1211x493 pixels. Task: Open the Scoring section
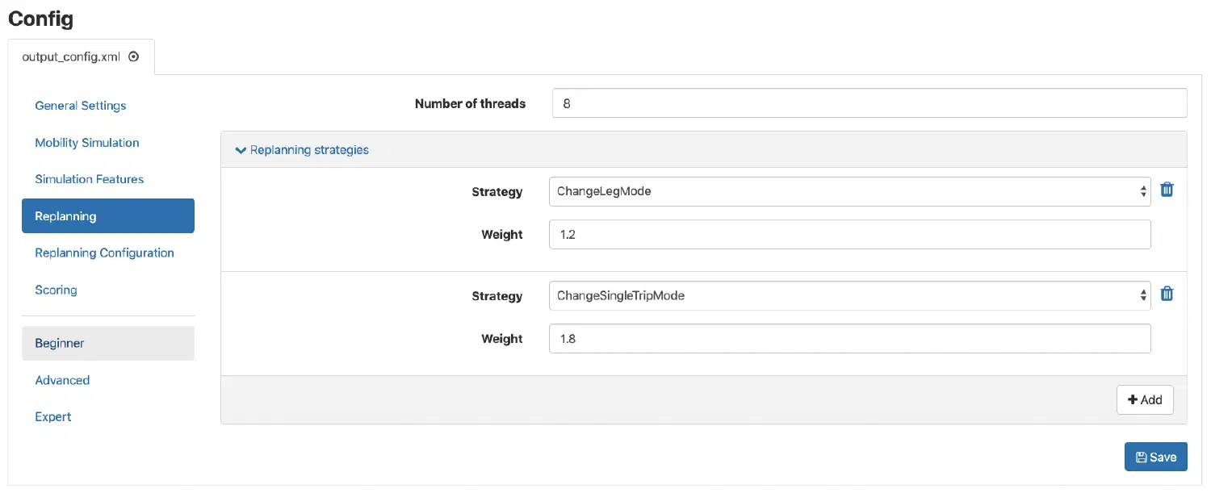pos(56,290)
